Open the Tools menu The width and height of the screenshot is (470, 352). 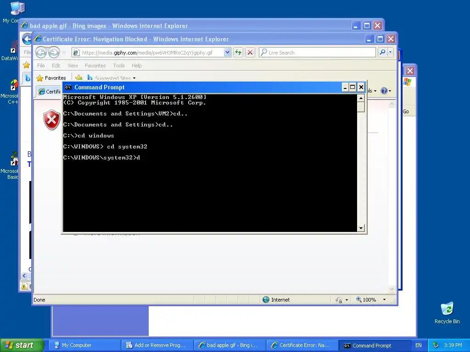tap(119, 66)
